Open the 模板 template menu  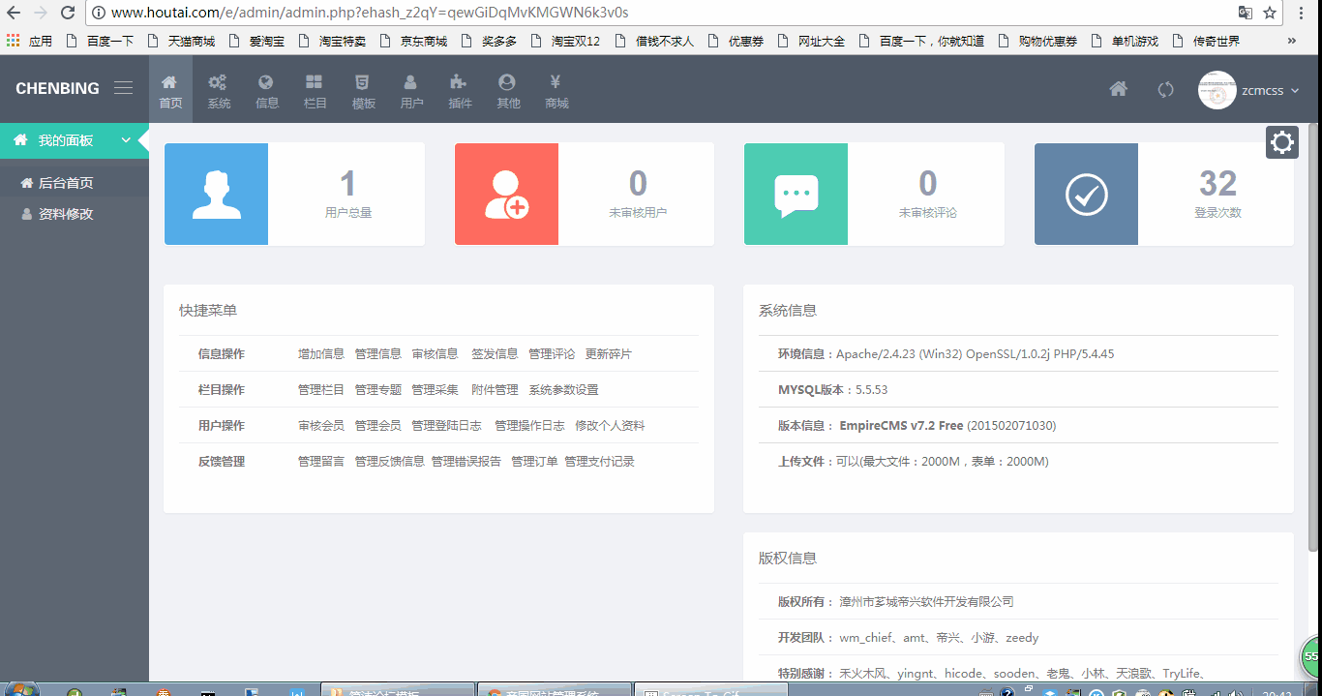[363, 90]
